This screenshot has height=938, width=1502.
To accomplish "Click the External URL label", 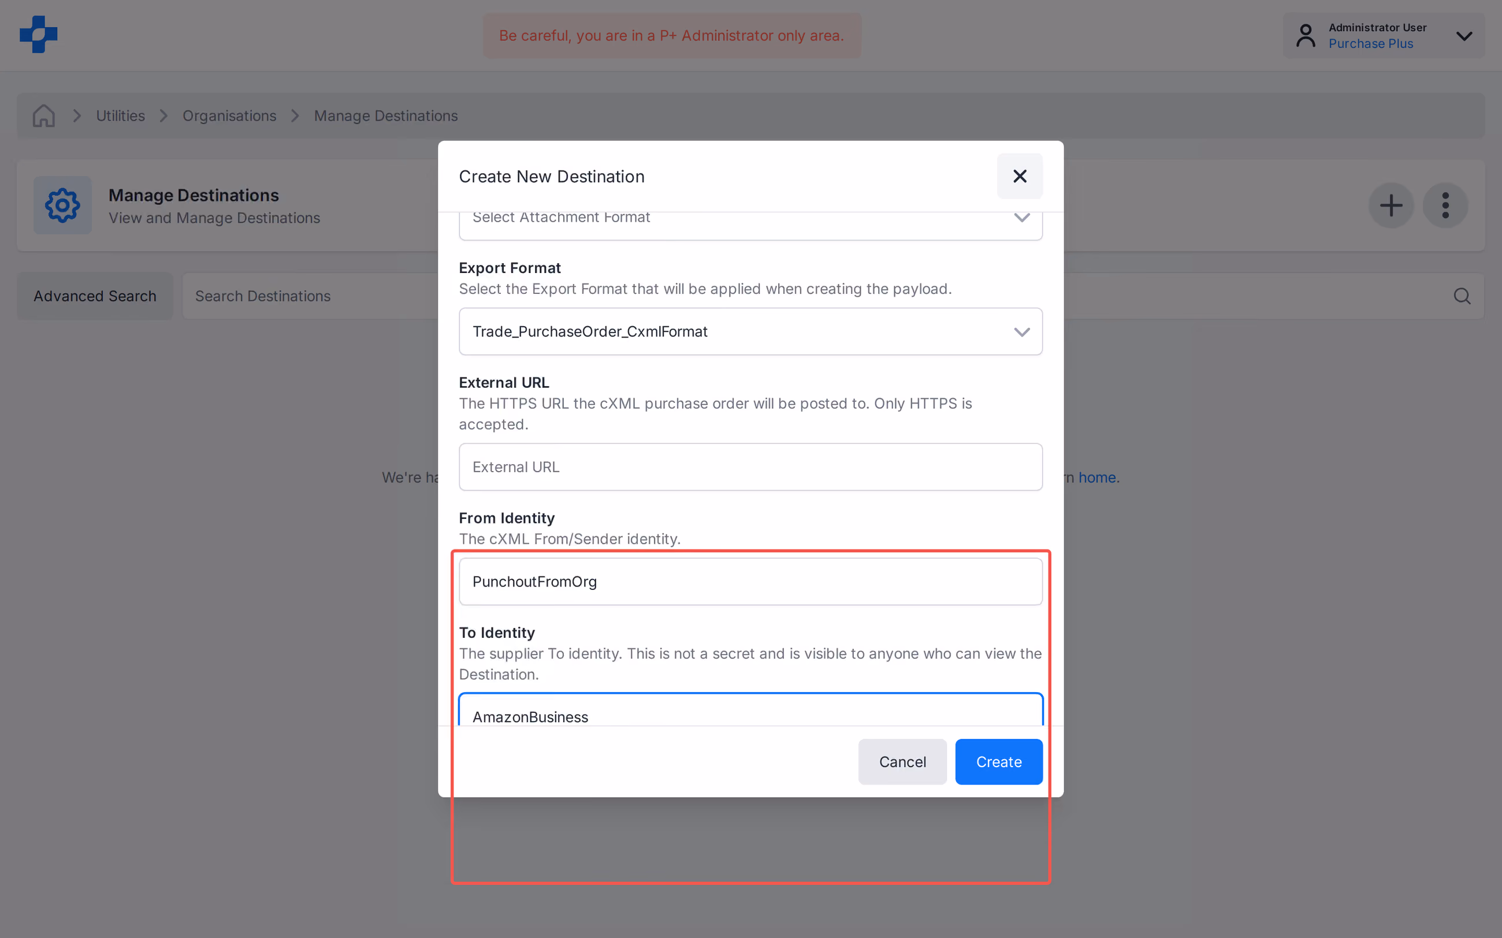I will [x=504, y=383].
